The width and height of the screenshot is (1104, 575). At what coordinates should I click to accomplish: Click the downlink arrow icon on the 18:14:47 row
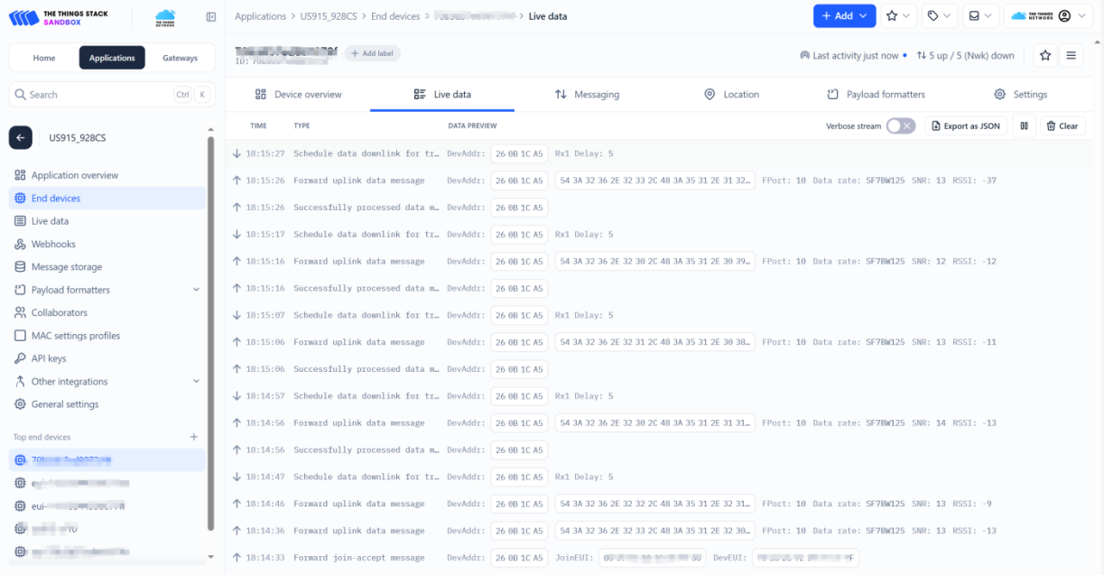tap(237, 477)
